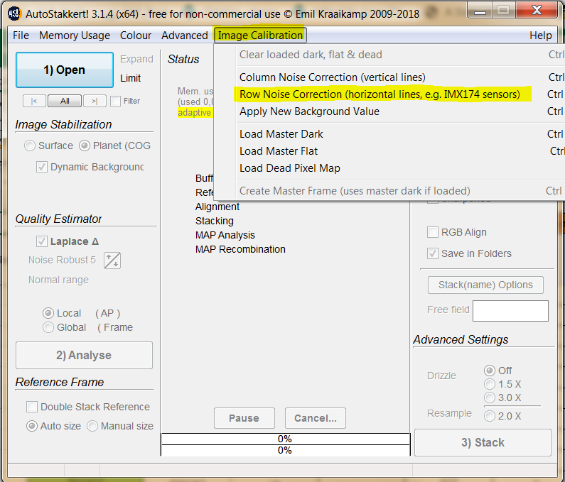565x482 pixels.
Task: Select Surface stabilization radio
Action: click(30, 146)
